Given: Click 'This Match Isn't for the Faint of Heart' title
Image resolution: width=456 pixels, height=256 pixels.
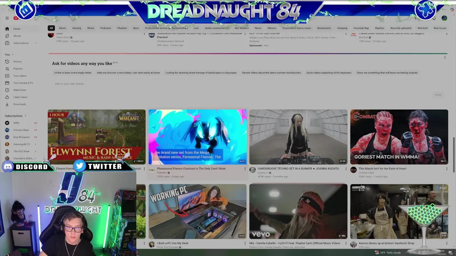Looking at the screenshot, I should pos(383,169).
